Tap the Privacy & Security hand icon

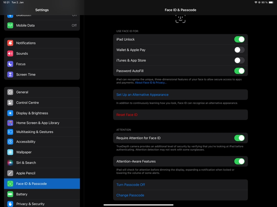pyautogui.click(x=10, y=204)
